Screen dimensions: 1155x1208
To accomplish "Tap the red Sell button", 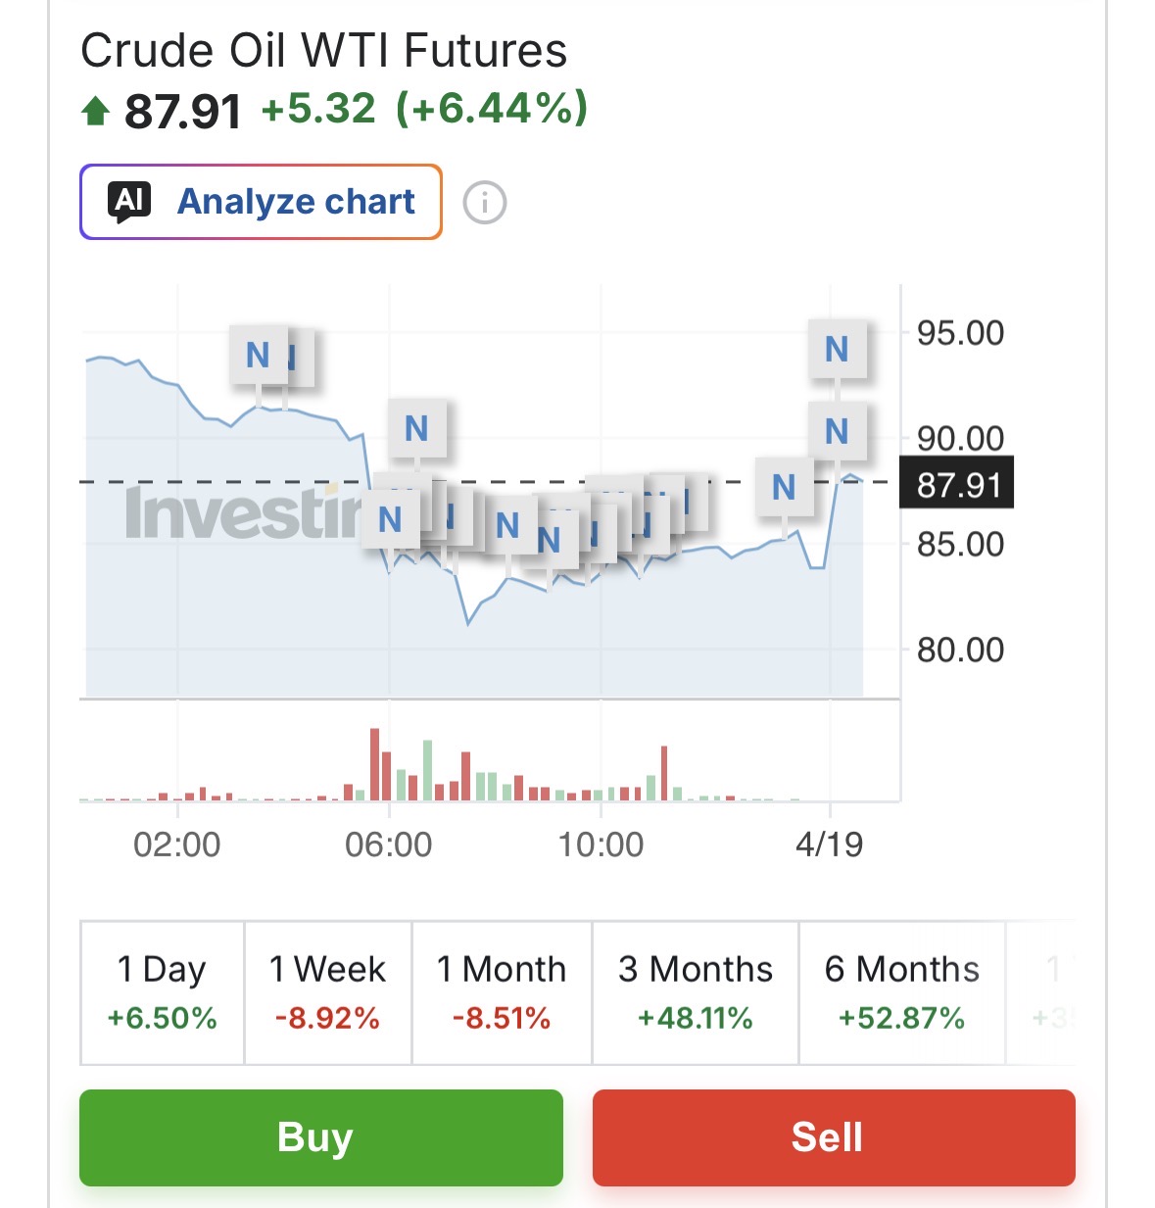I will pos(834,1137).
